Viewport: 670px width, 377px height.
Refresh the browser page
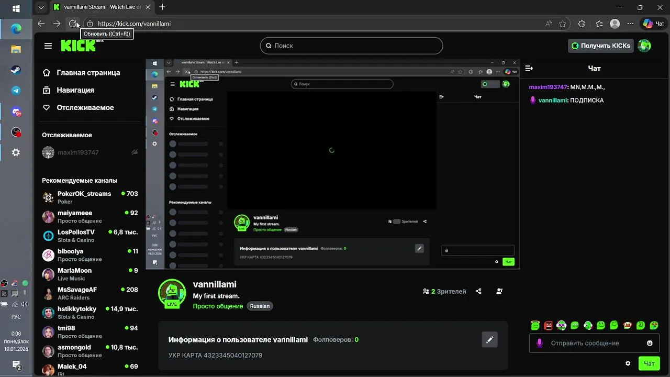(x=73, y=24)
